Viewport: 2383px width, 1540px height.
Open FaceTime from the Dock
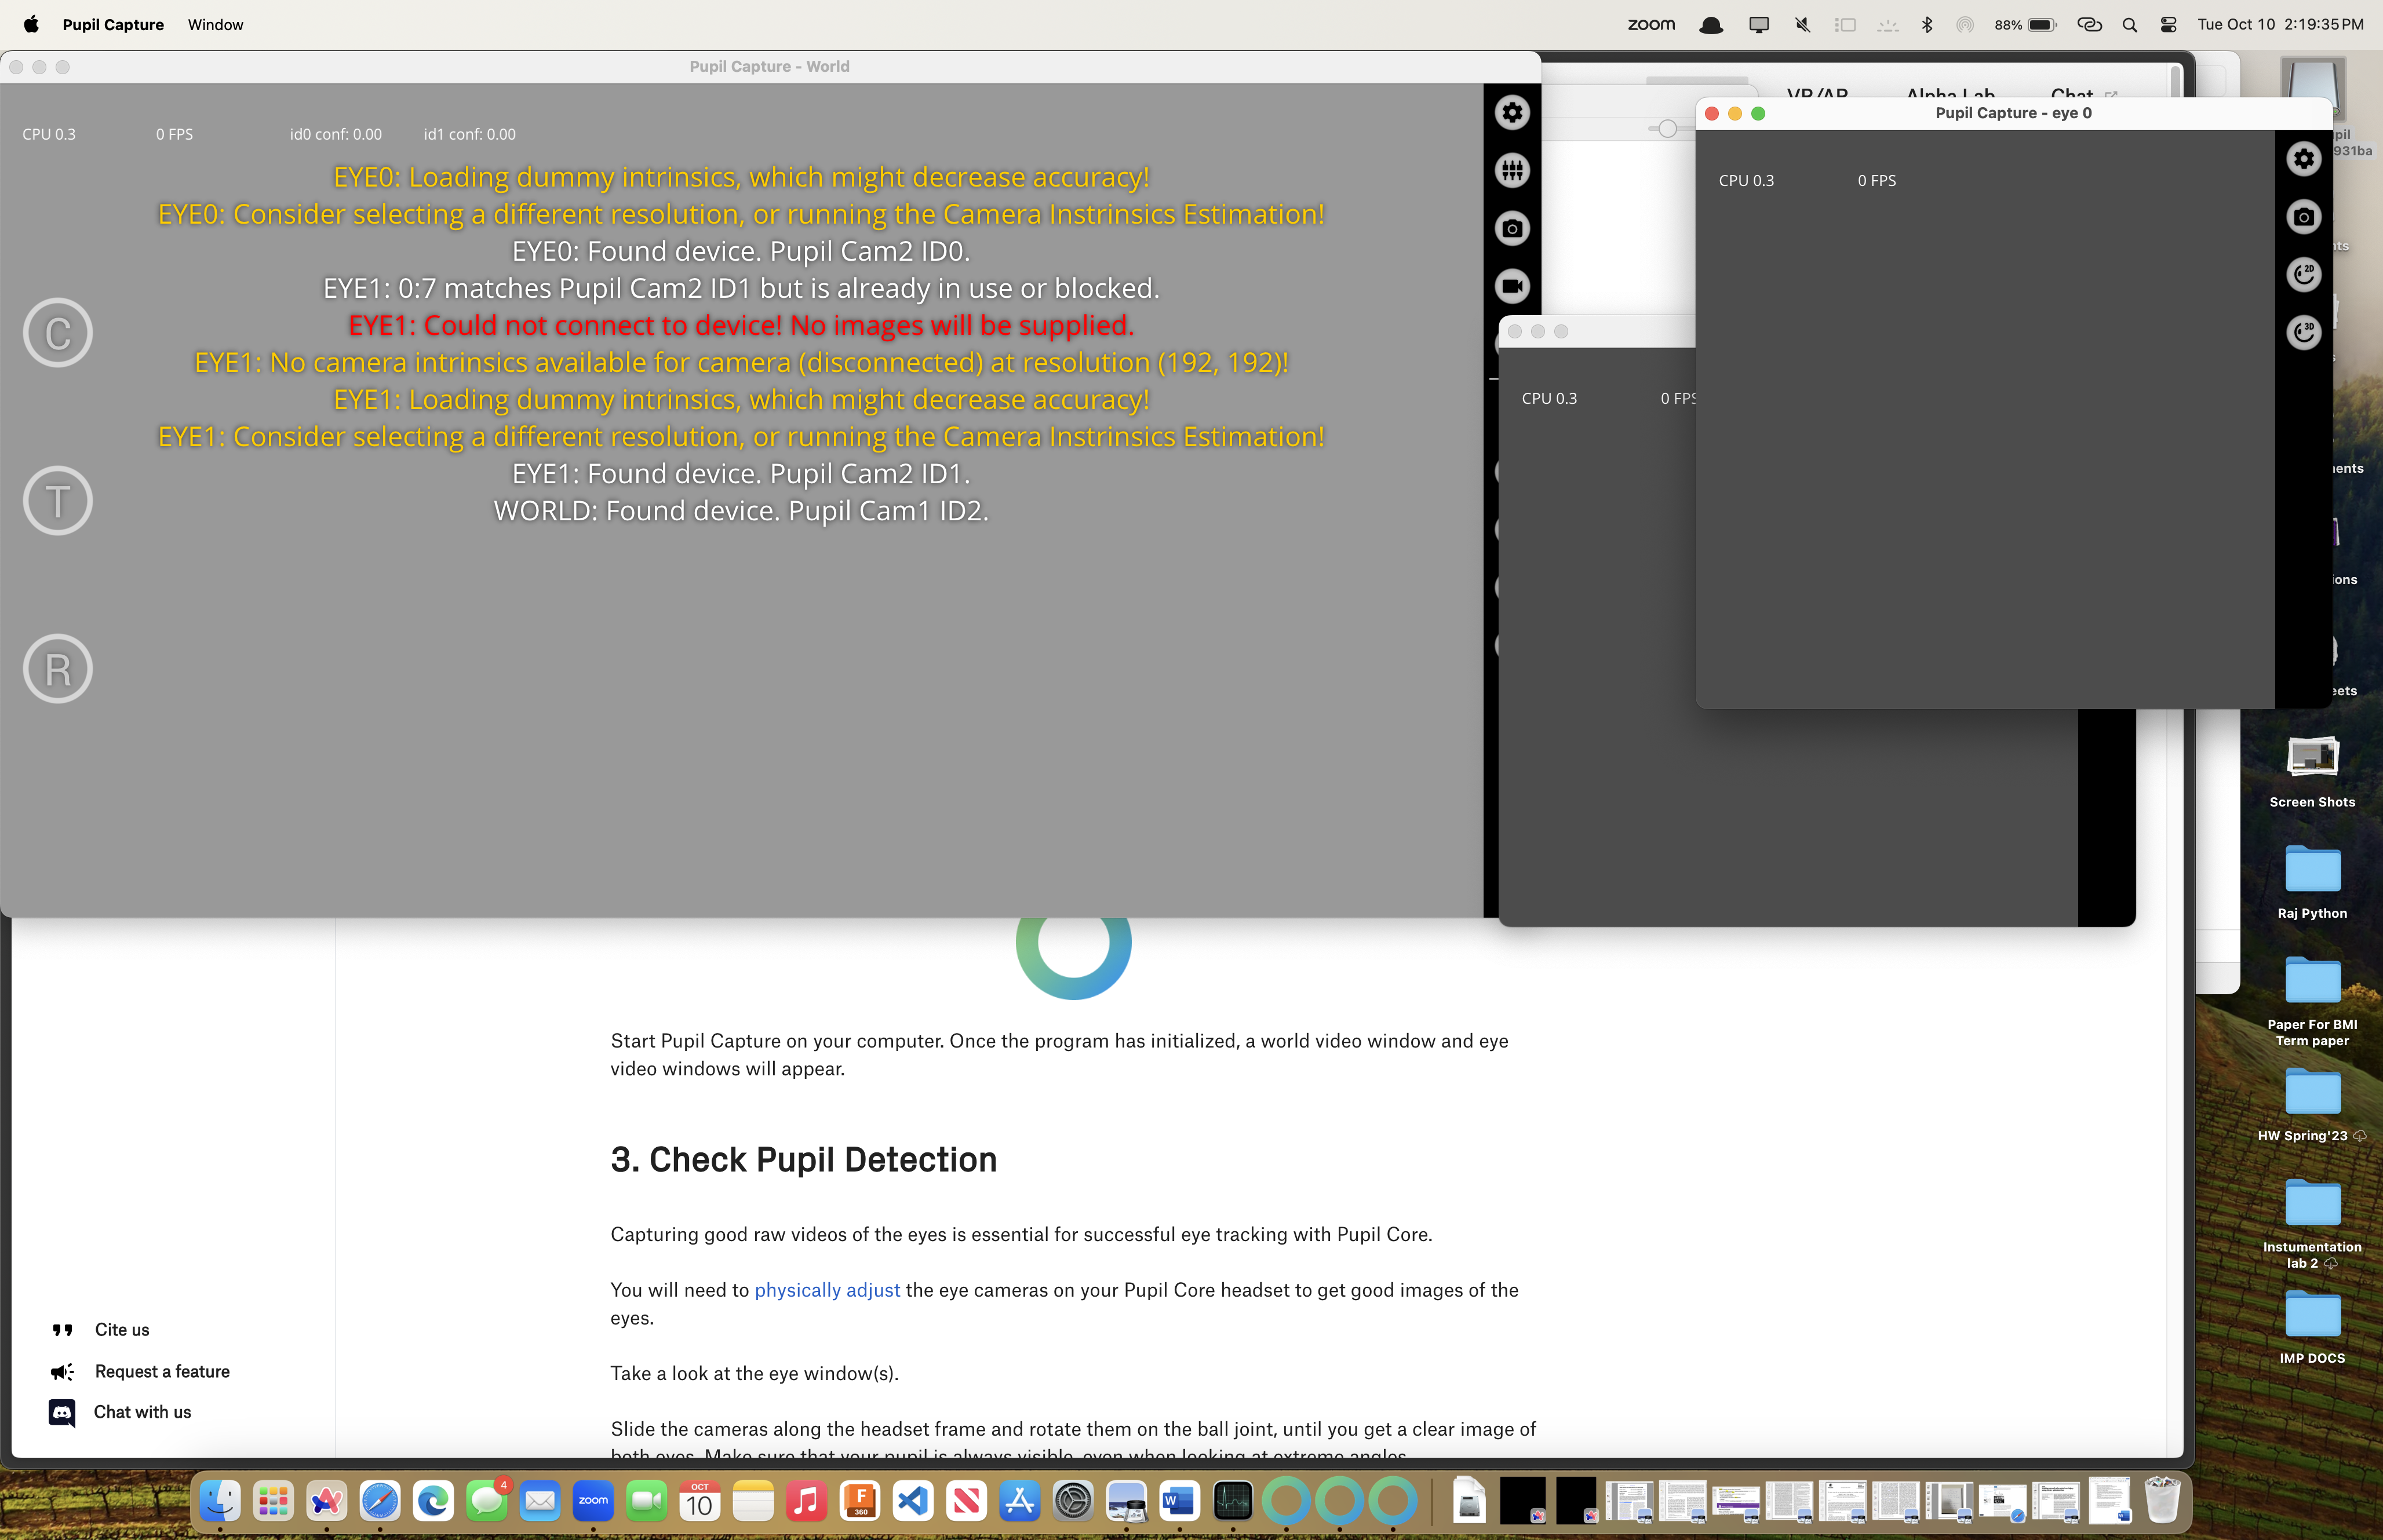[x=647, y=1501]
